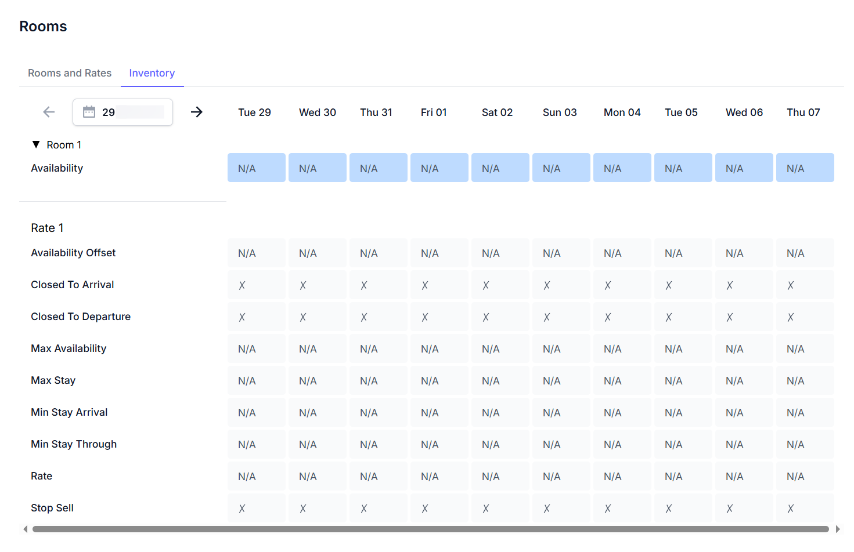854x552 pixels.
Task: Collapse the Room 1 section triangle
Action: pyautogui.click(x=36, y=144)
